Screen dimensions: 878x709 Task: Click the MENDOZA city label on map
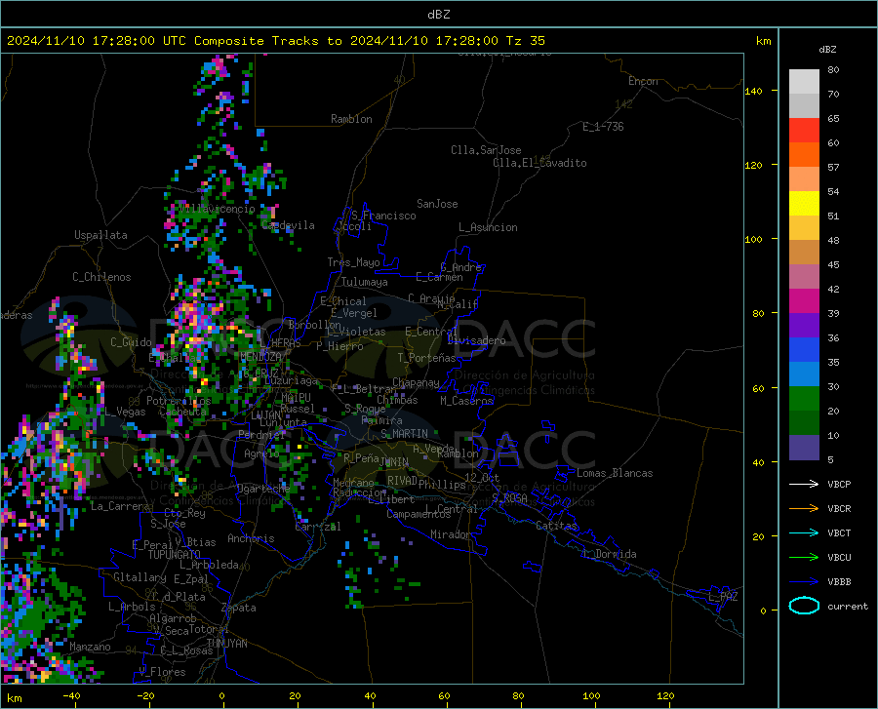260,357
